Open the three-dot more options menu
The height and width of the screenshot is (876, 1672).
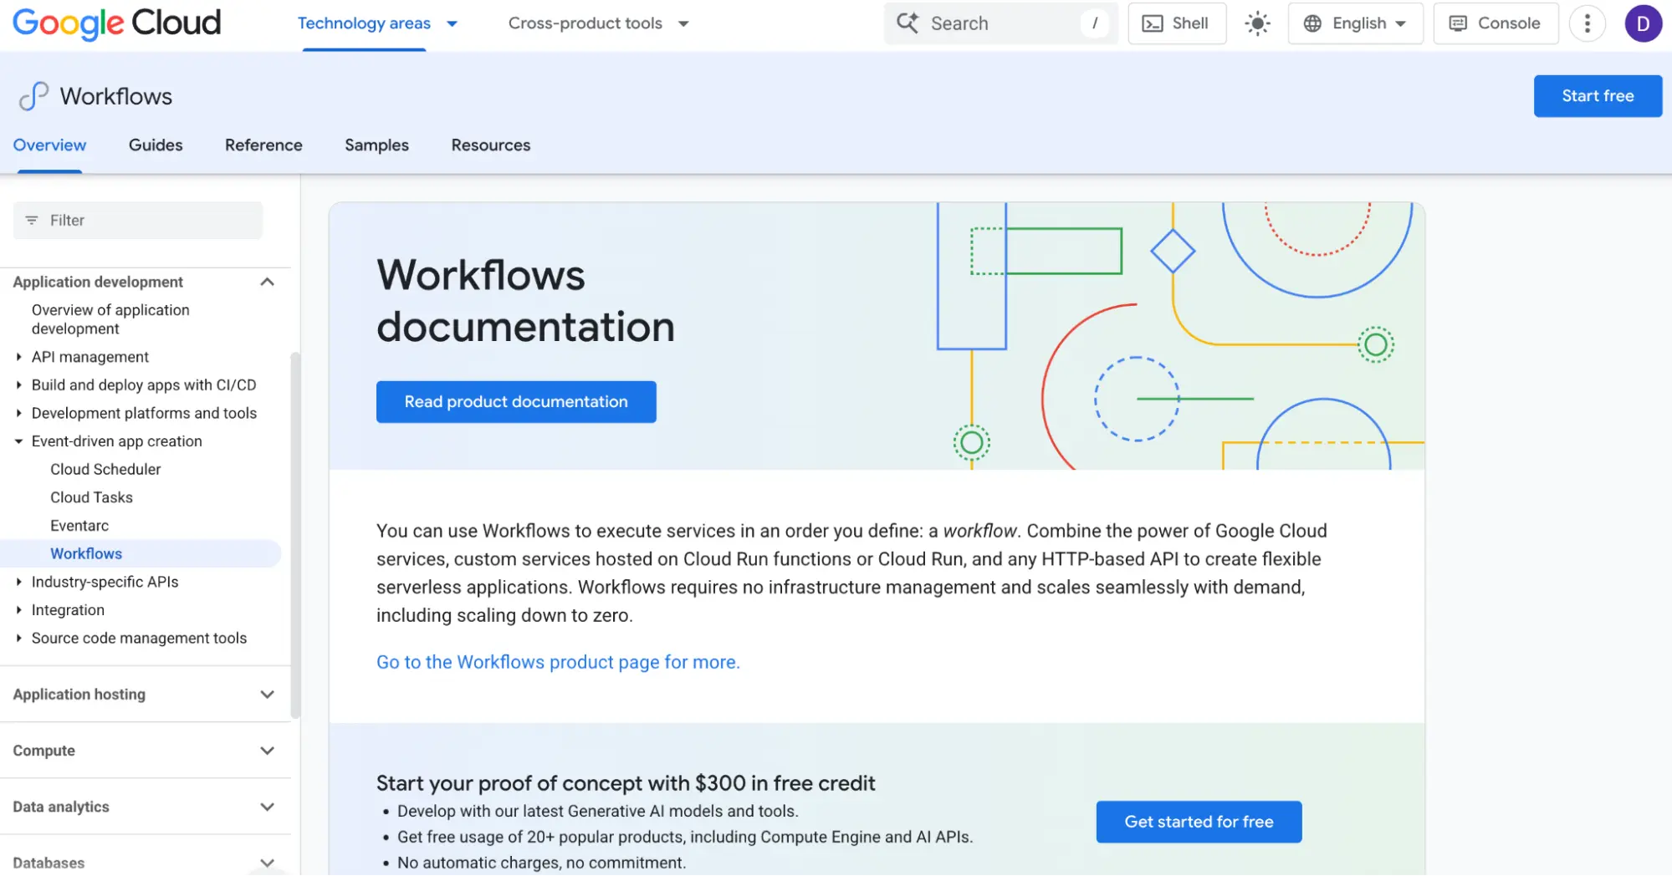[x=1587, y=23]
